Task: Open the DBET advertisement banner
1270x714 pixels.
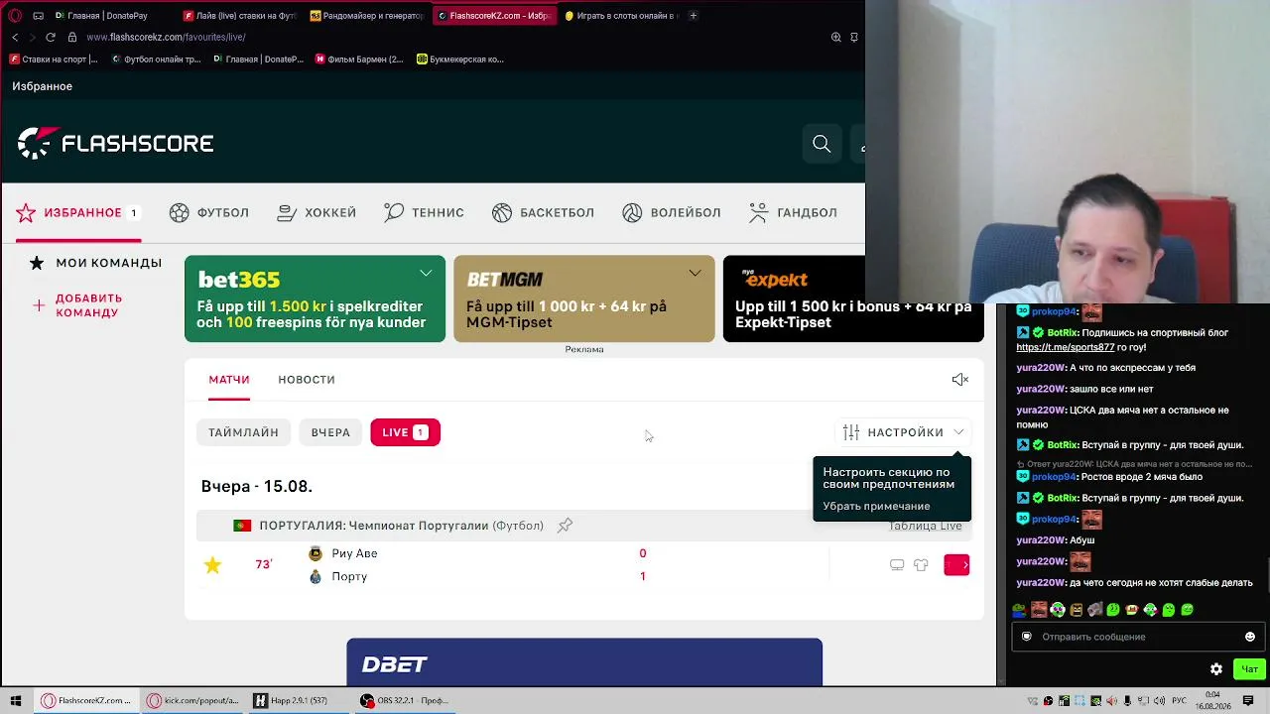Action: pyautogui.click(x=584, y=661)
